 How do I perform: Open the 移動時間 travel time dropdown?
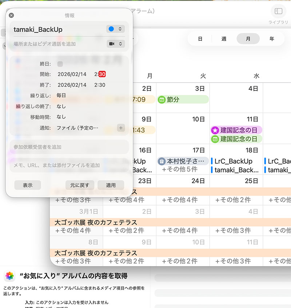tap(61, 117)
